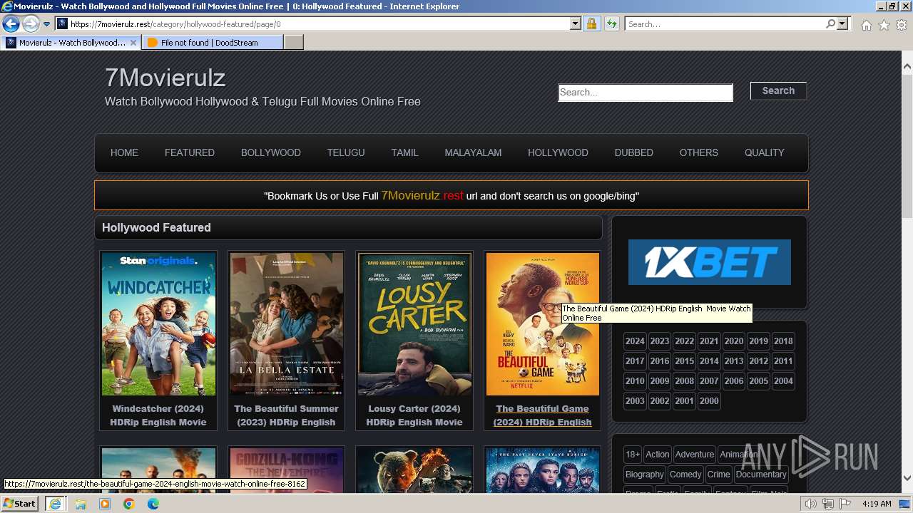Image resolution: width=913 pixels, height=513 pixels.
Task: Click the security lock icon
Action: [591, 24]
